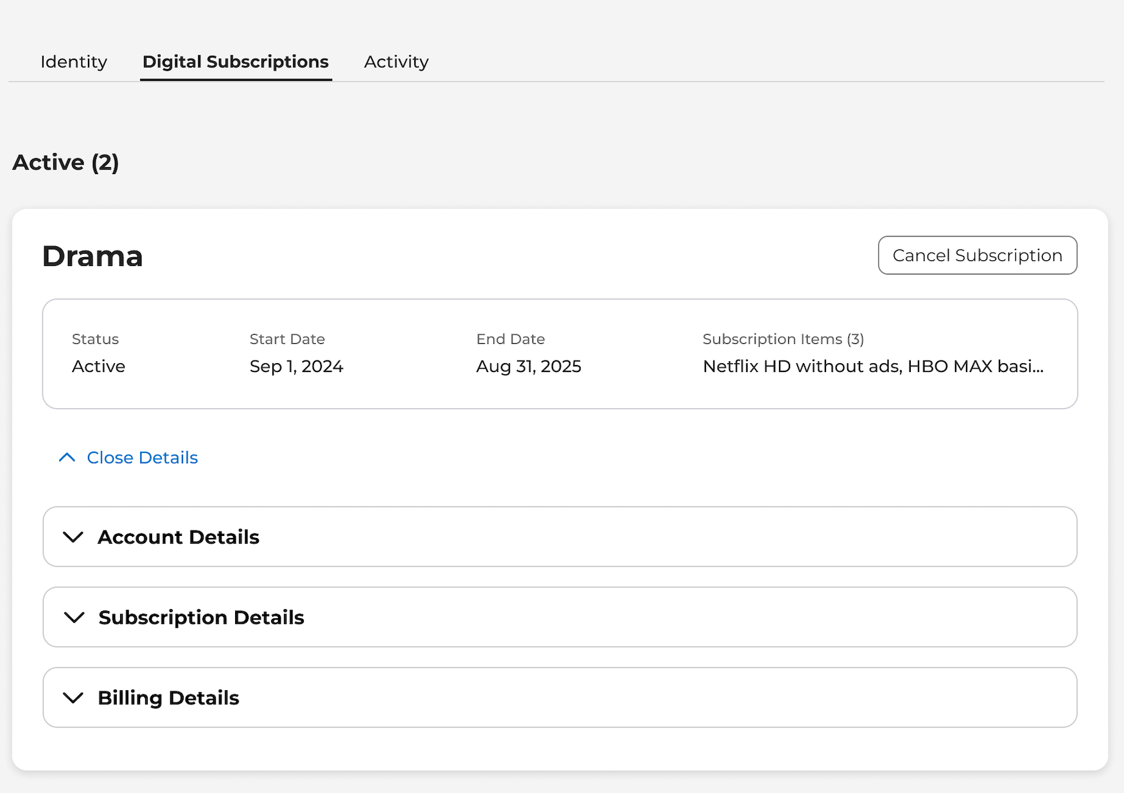Click the End Date column label
This screenshot has width=1124, height=793.
point(511,339)
